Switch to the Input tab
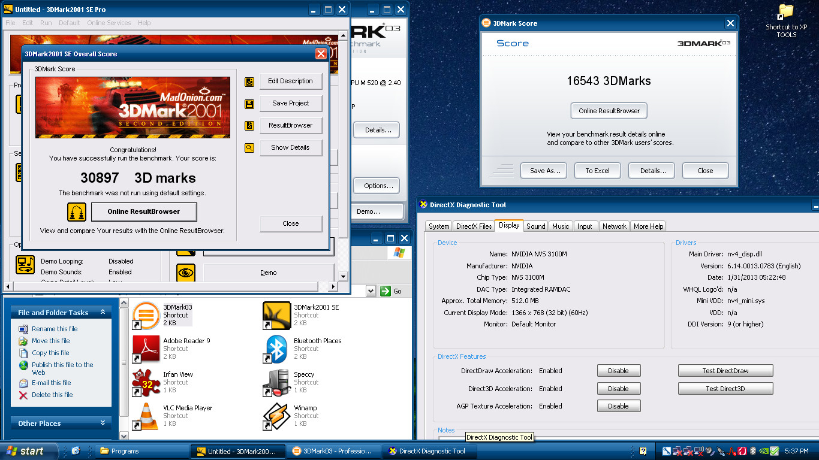 [585, 226]
